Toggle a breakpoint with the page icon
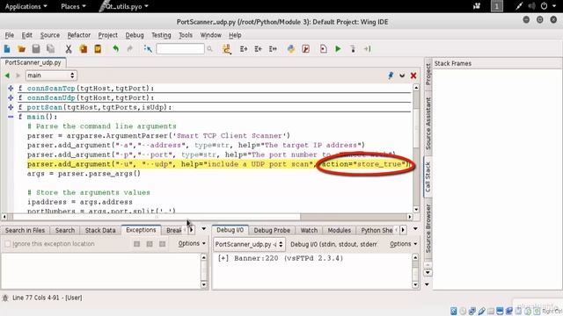 point(323,49)
